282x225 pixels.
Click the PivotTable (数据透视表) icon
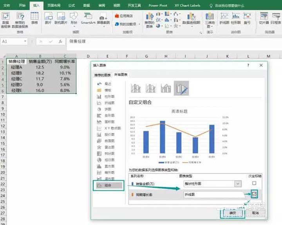click(5, 20)
